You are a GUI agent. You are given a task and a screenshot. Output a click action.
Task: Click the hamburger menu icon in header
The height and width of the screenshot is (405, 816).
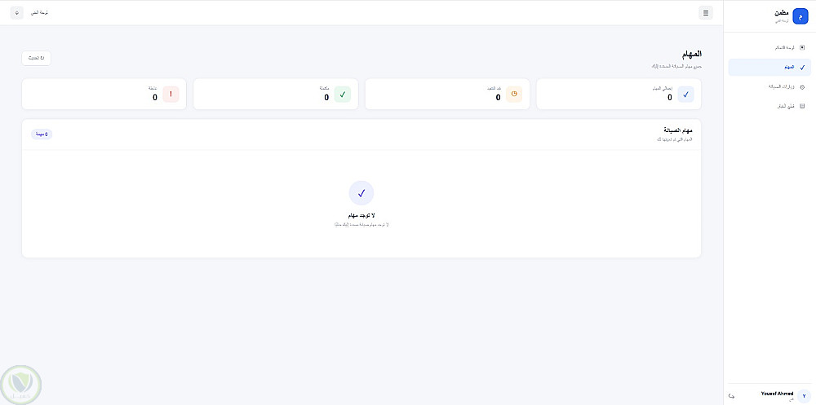point(705,13)
